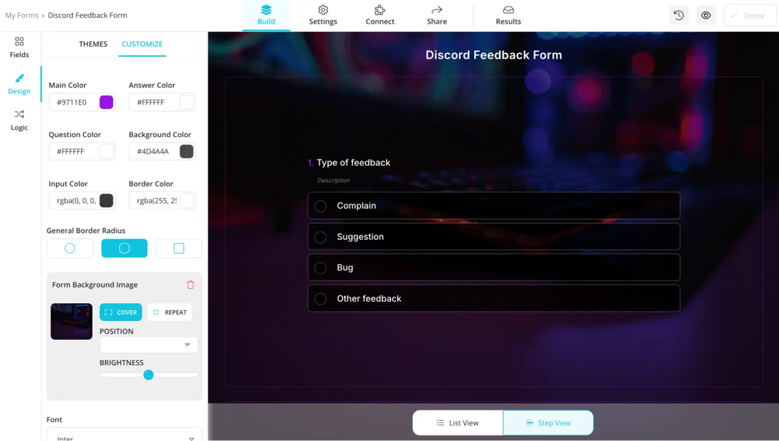Screen dimensions: 779x441
Task: Switch to Step View
Action: 548,422
